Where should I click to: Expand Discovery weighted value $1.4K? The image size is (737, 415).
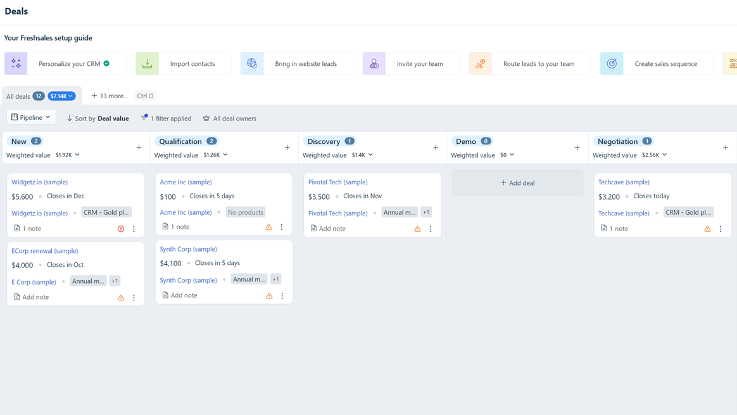click(362, 155)
